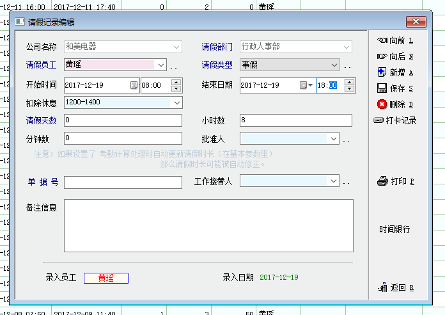Screen dimensions: 445x315
Task: Increase the end time with spinner up arrow
Action: pos(349,82)
